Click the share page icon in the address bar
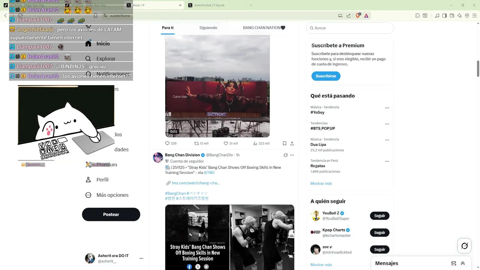The image size is (480, 270). point(349,15)
